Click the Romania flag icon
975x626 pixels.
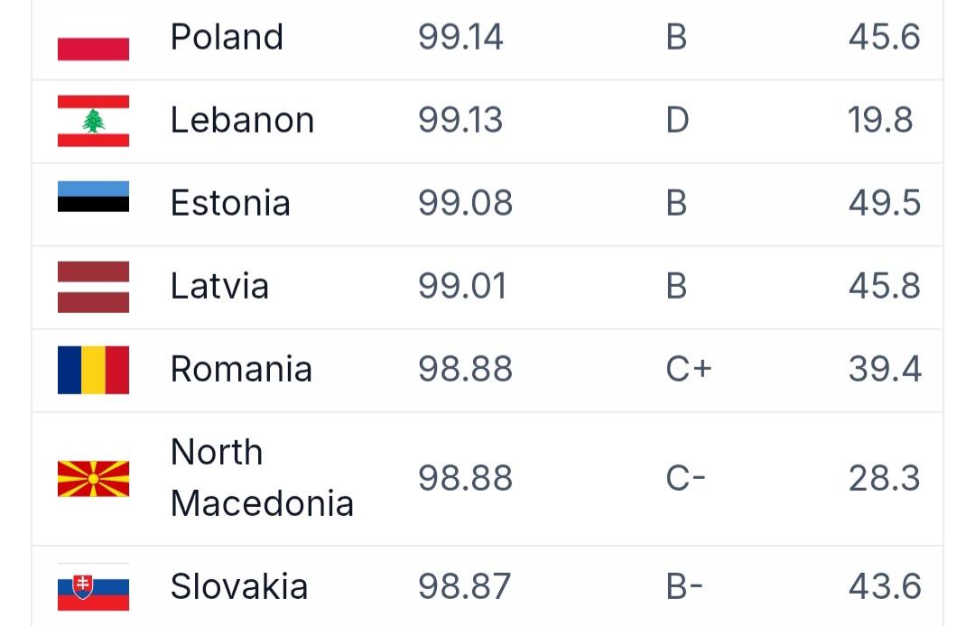[x=93, y=370]
